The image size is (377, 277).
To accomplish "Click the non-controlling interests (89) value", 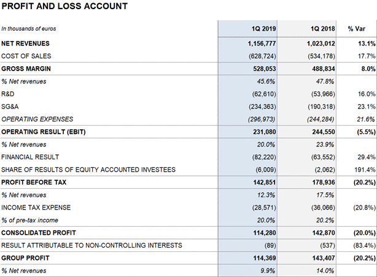I will 270,246.
